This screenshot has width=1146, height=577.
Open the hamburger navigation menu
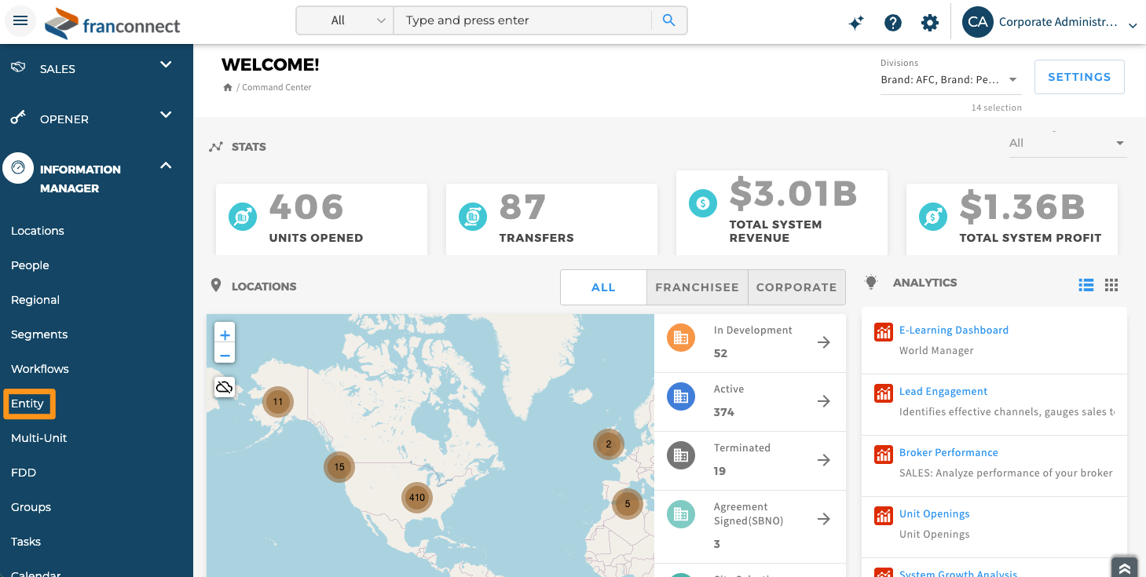pyautogui.click(x=20, y=21)
